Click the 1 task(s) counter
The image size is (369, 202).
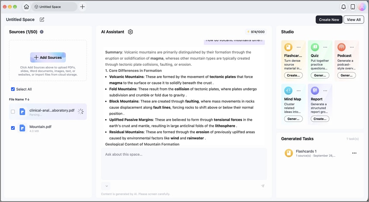click(x=352, y=139)
